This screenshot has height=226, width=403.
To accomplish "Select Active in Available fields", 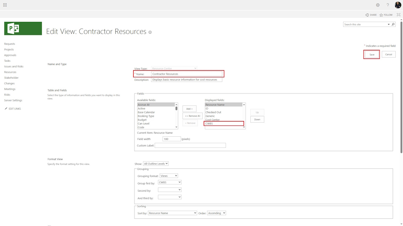I will 156,108.
